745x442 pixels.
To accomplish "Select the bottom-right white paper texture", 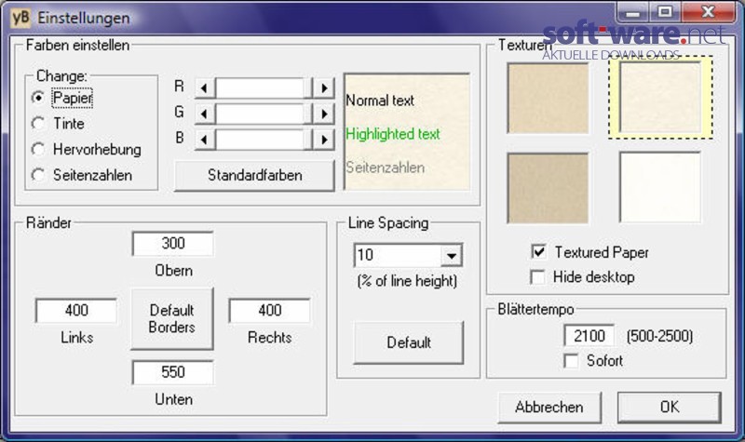I will 660,187.
